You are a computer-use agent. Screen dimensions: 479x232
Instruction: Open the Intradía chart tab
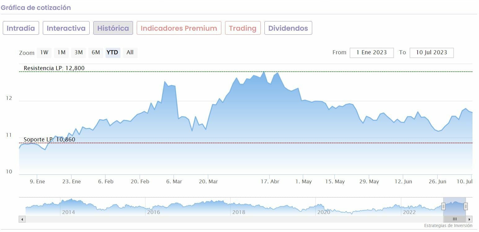pyautogui.click(x=21, y=28)
